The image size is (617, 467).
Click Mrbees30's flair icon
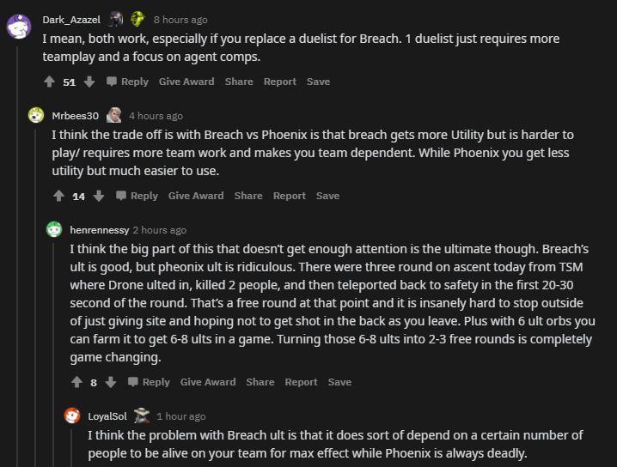[x=113, y=115]
